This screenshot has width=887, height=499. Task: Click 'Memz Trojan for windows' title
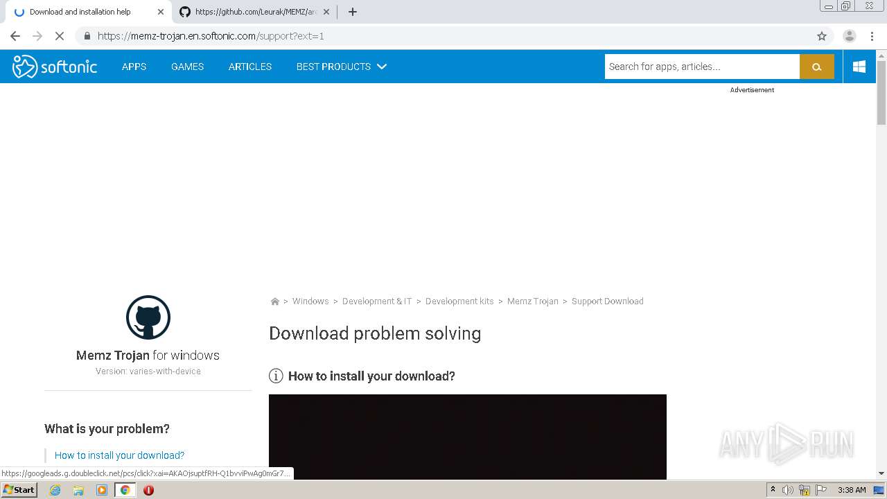[x=148, y=356]
